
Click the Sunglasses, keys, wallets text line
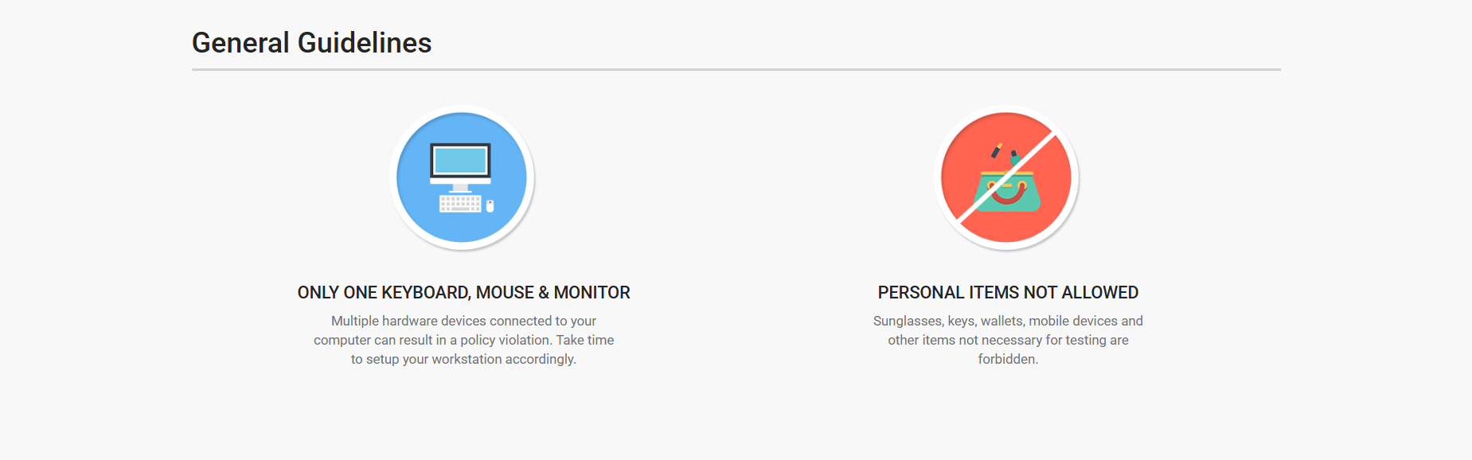pos(1008,321)
